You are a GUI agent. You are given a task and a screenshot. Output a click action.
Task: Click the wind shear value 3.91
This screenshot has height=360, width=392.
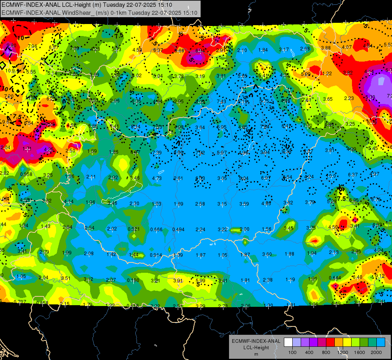(178, 280)
